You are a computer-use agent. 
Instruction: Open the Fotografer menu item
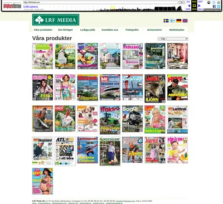click(x=132, y=30)
